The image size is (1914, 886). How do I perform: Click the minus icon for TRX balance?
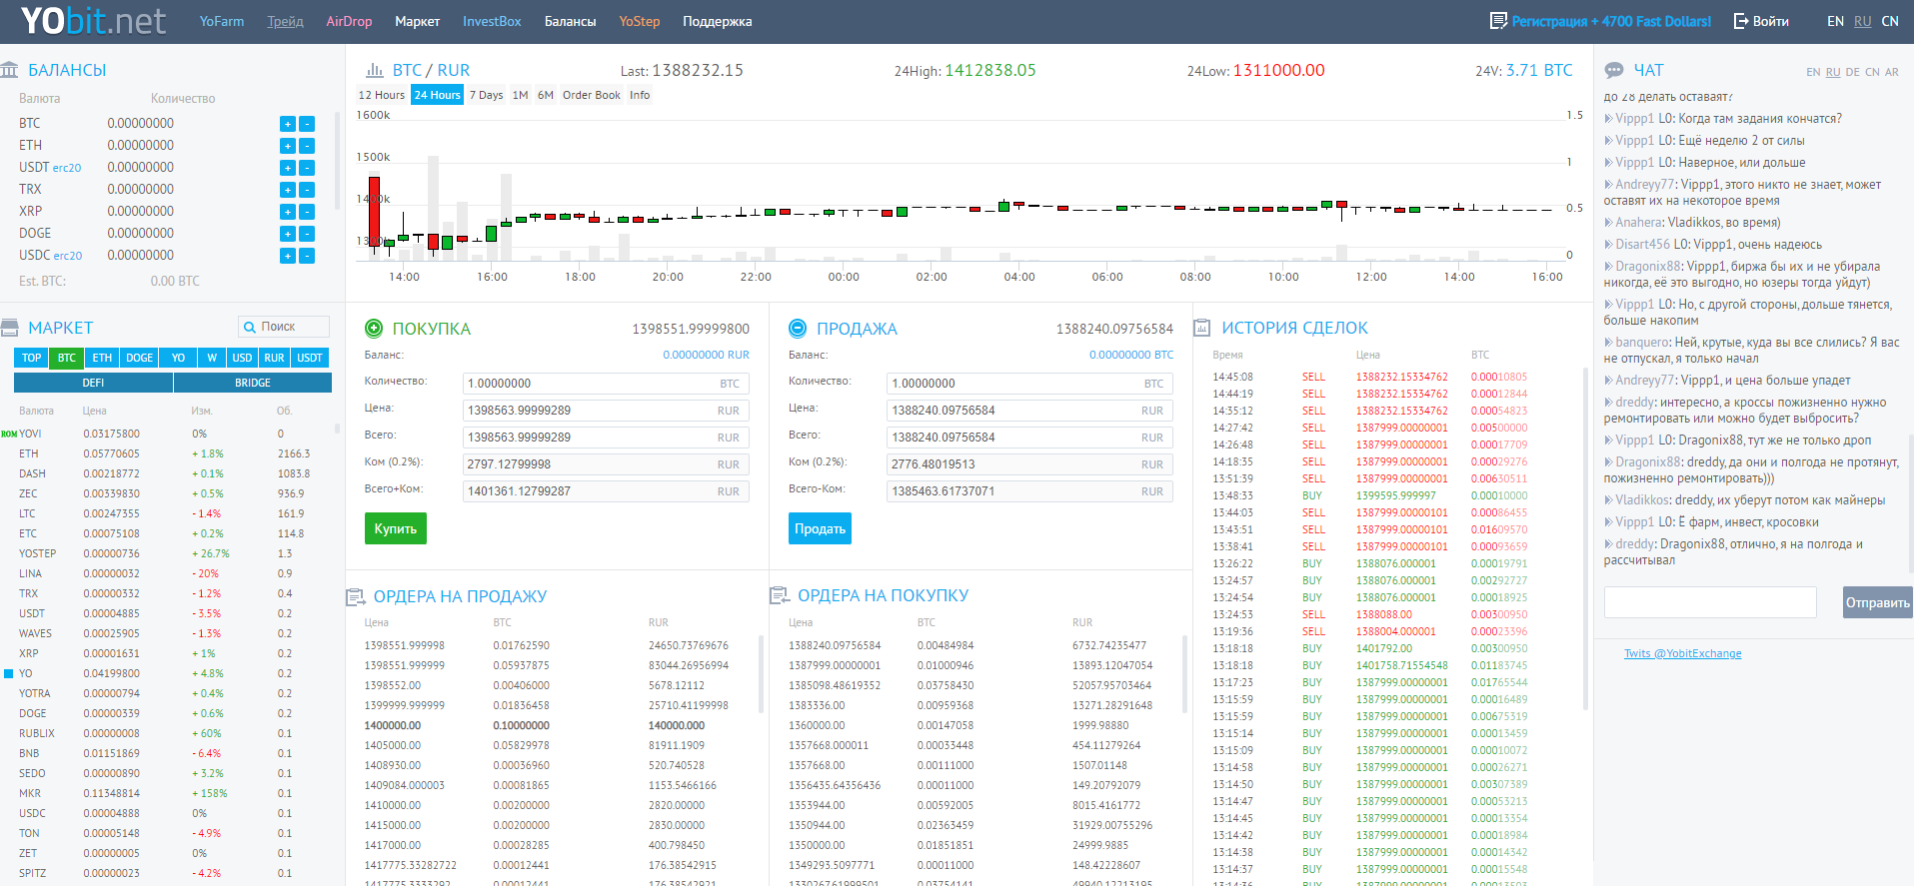(307, 190)
